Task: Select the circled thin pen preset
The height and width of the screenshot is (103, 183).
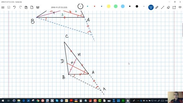Action: (80, 6)
